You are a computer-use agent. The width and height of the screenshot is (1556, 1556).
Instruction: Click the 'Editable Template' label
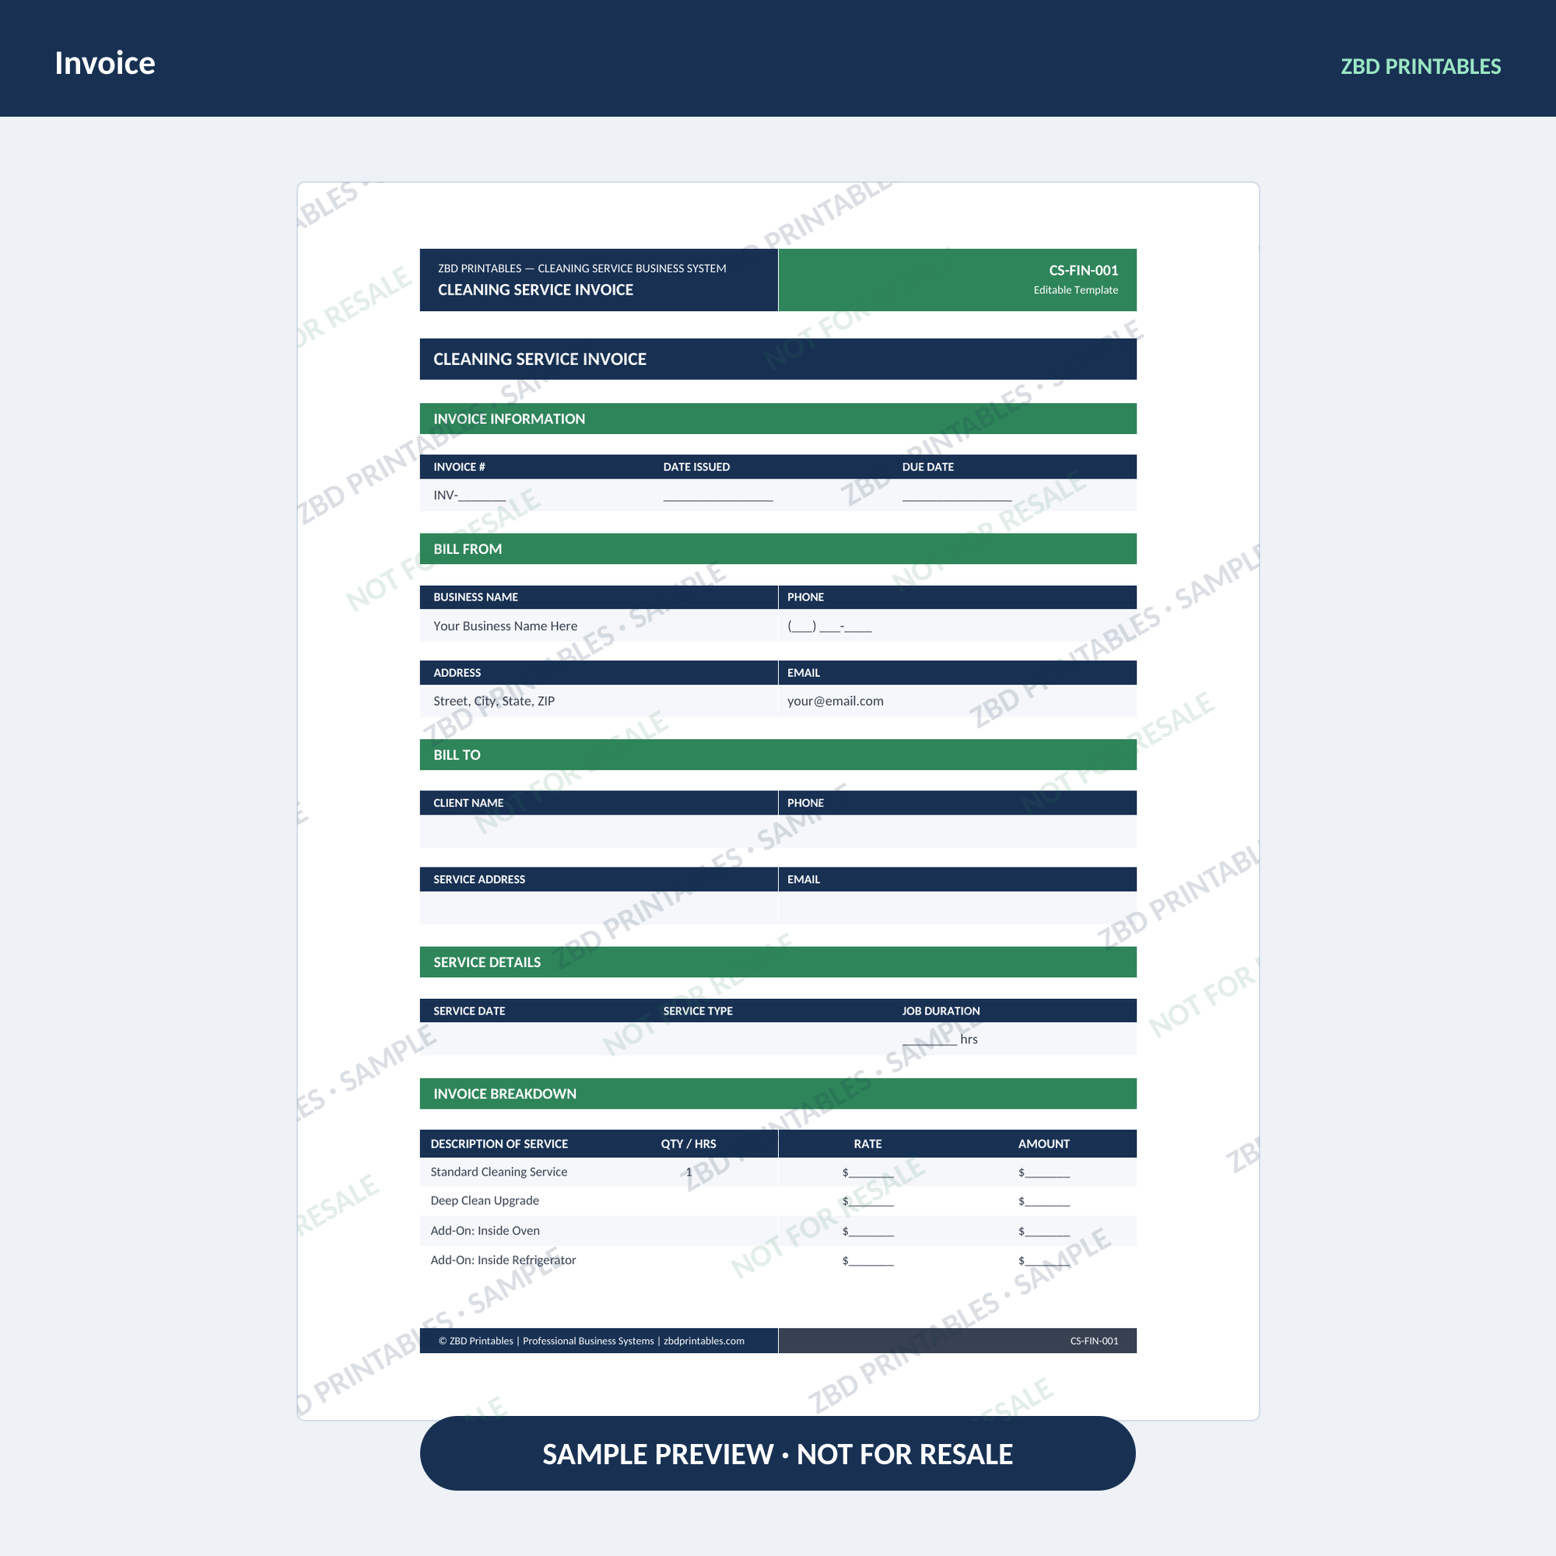(1075, 290)
